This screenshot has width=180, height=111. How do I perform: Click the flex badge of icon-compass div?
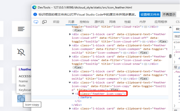click(144, 79)
